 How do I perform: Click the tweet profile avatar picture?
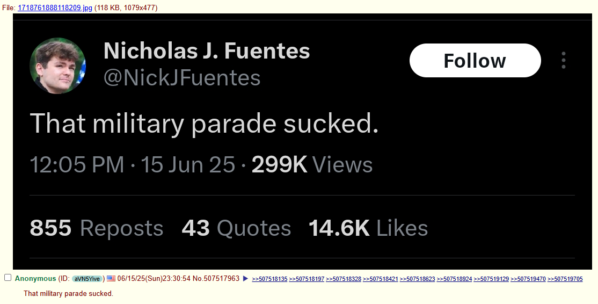[x=57, y=66]
